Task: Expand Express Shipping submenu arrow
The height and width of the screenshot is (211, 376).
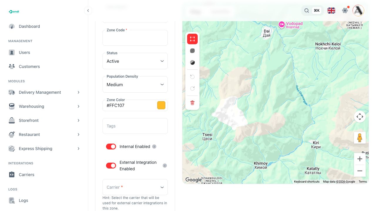Action: tap(78, 149)
